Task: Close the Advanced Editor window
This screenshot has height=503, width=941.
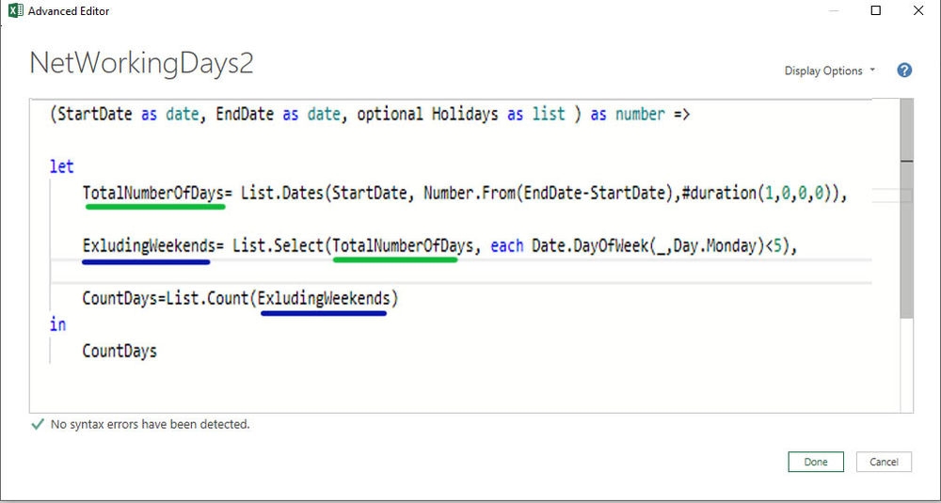Action: click(918, 10)
